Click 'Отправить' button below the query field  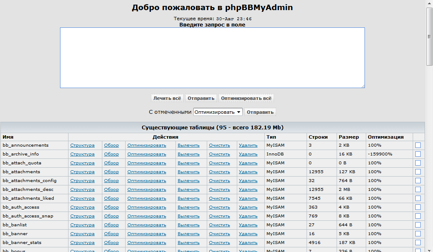(x=201, y=98)
